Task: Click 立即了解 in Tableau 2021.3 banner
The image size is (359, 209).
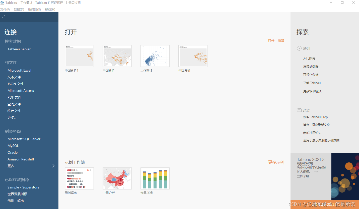Action: click(x=303, y=176)
